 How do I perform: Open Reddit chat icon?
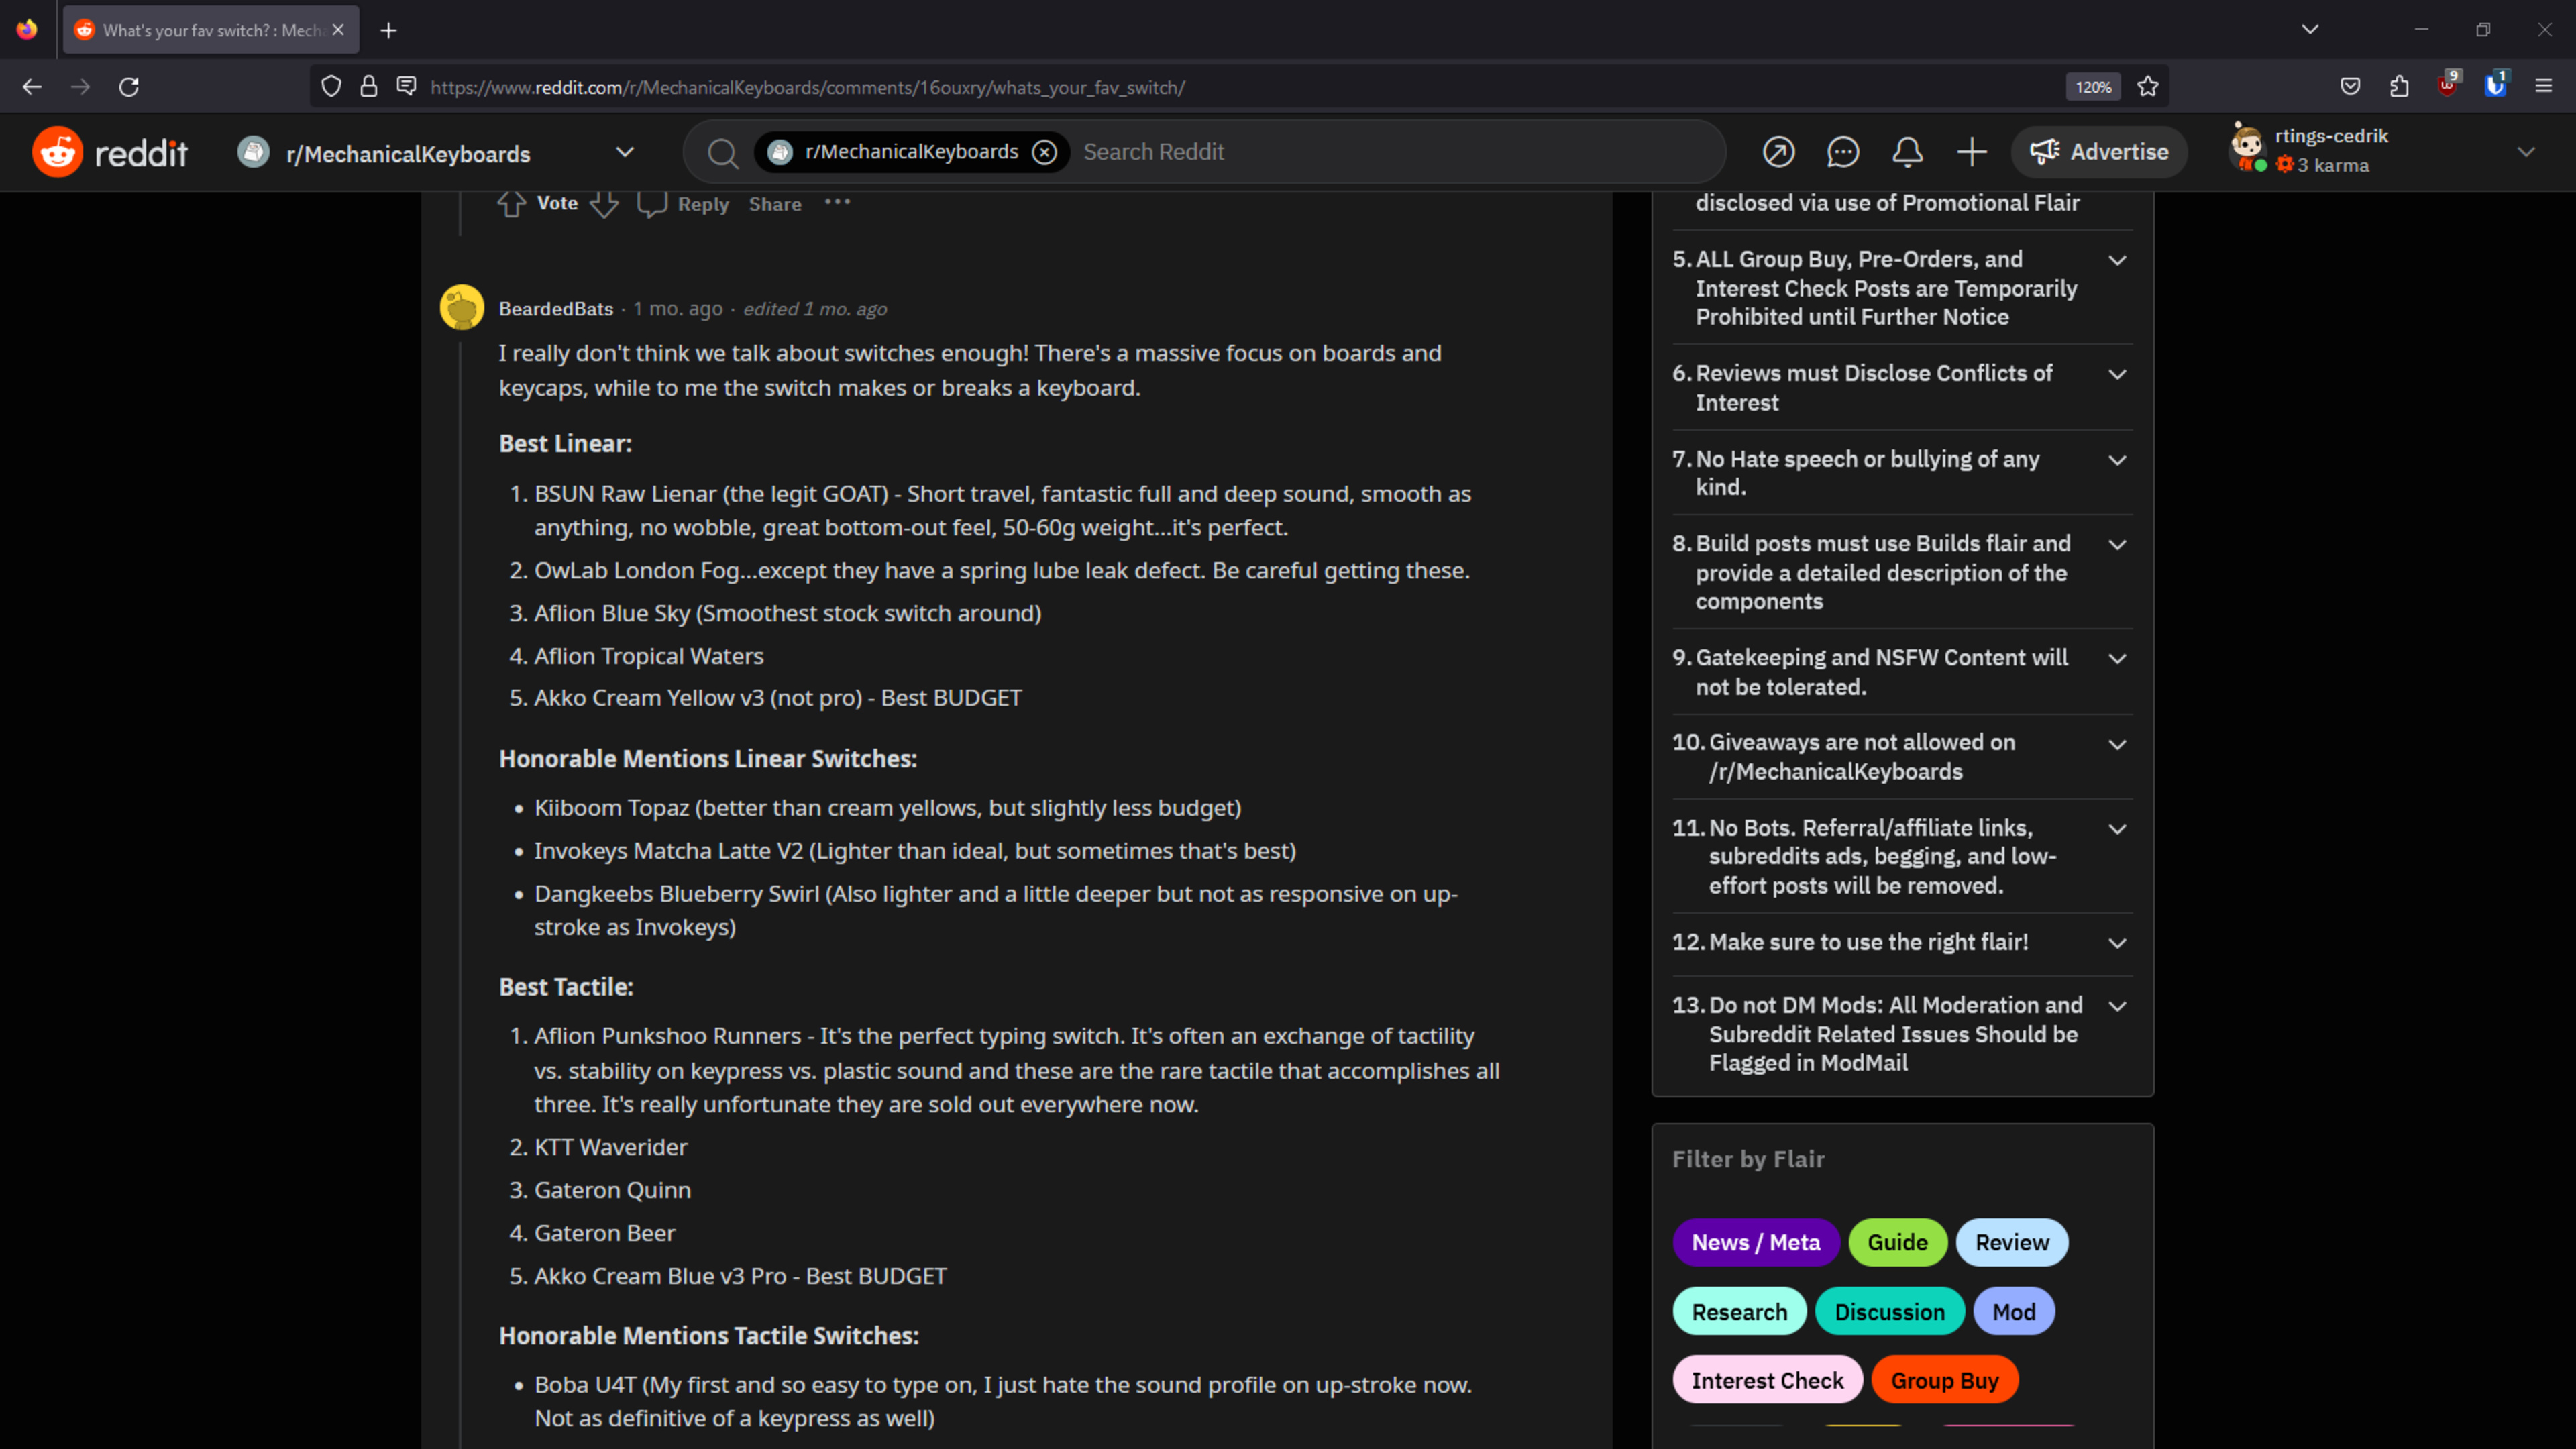(x=1842, y=152)
